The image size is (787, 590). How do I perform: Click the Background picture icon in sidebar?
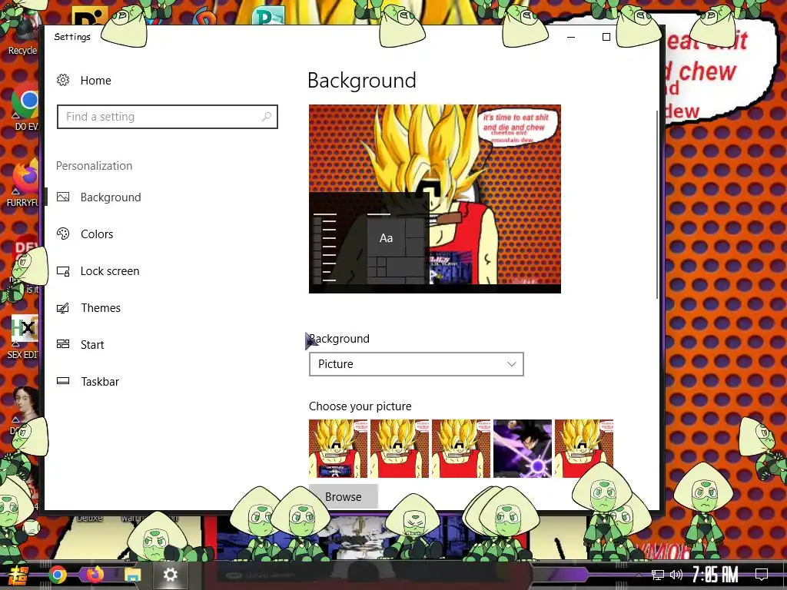[63, 197]
